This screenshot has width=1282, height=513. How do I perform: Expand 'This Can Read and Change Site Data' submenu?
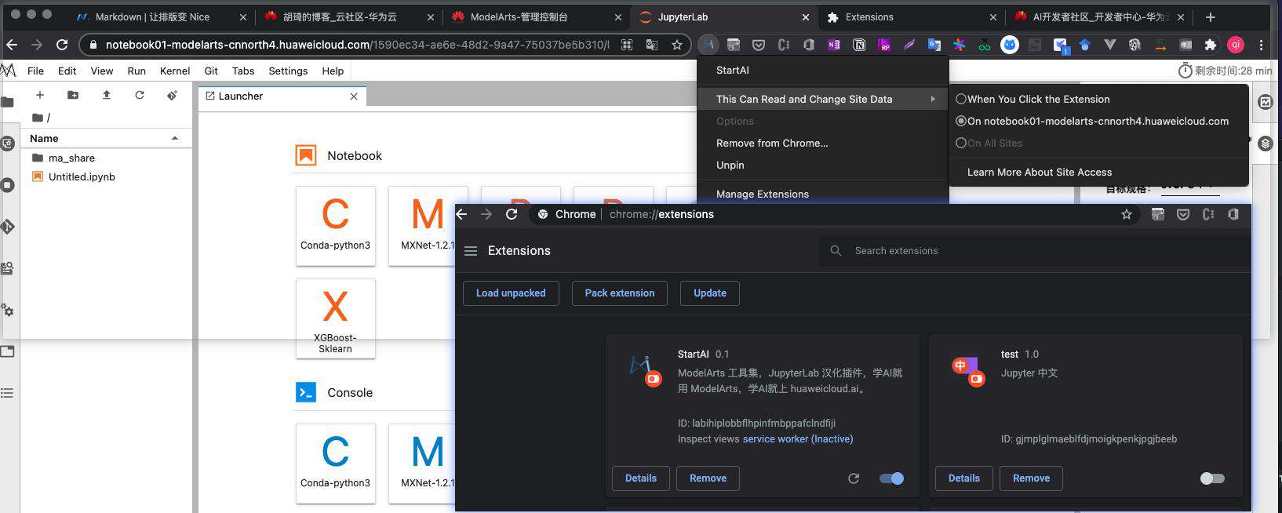822,99
